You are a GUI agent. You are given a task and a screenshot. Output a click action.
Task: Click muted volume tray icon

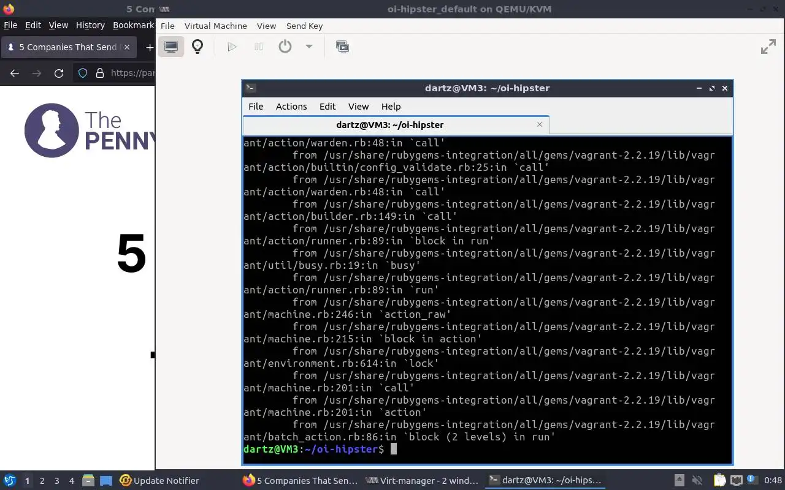(697, 481)
